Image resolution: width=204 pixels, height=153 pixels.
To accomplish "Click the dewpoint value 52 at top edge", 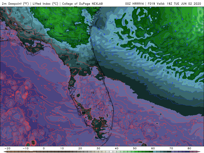I will 76,7.
